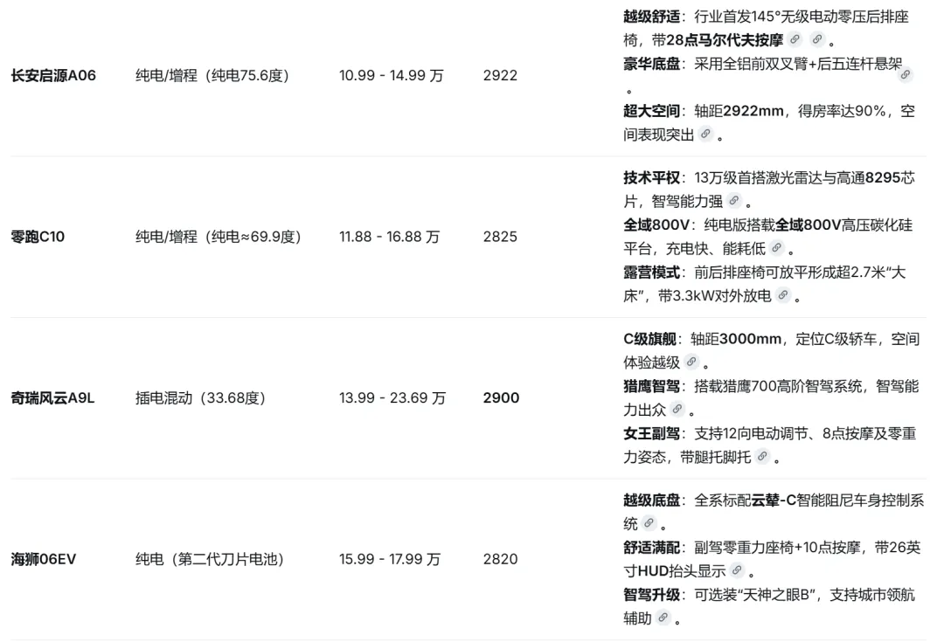The width and height of the screenshot is (944, 642).
Task: Select price 10.99 - 14.99 万
Action: coord(392,75)
